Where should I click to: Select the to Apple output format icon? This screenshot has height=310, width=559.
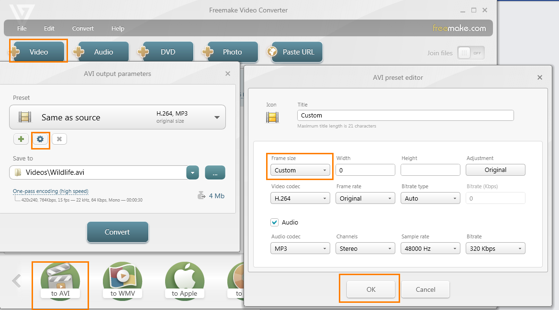coord(185,282)
